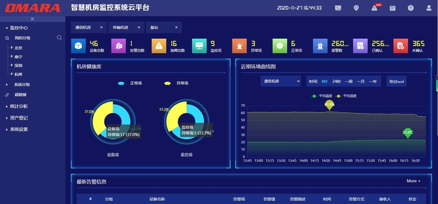This screenshot has width=438, height=204.
Task: Click the 状态 column header
Action: [412, 199]
